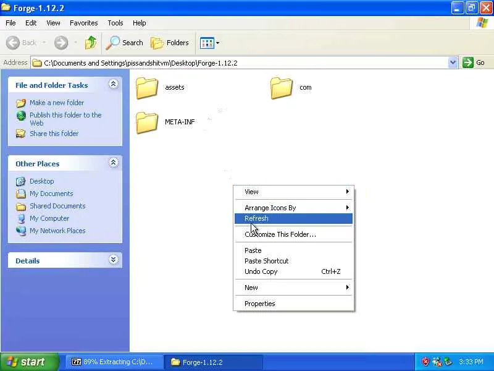Image resolution: width=494 pixels, height=371 pixels.
Task: Open the View menu in menu bar
Action: (53, 23)
